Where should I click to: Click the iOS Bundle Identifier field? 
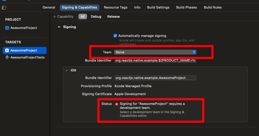click(155, 78)
